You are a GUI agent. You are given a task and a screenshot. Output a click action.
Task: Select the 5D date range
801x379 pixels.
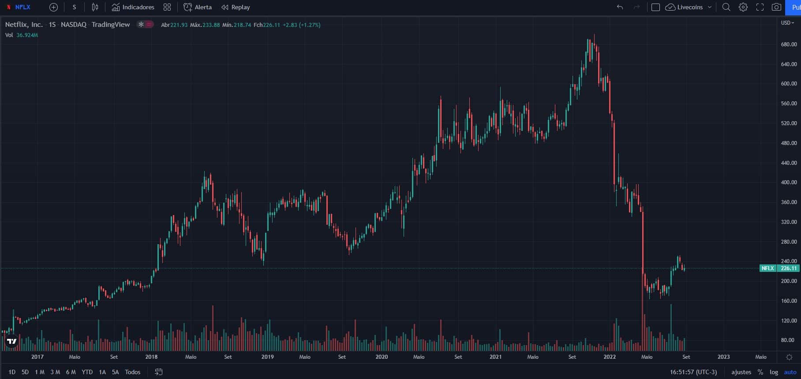(x=25, y=372)
